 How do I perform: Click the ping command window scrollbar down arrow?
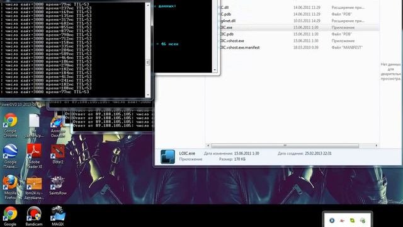point(148,95)
